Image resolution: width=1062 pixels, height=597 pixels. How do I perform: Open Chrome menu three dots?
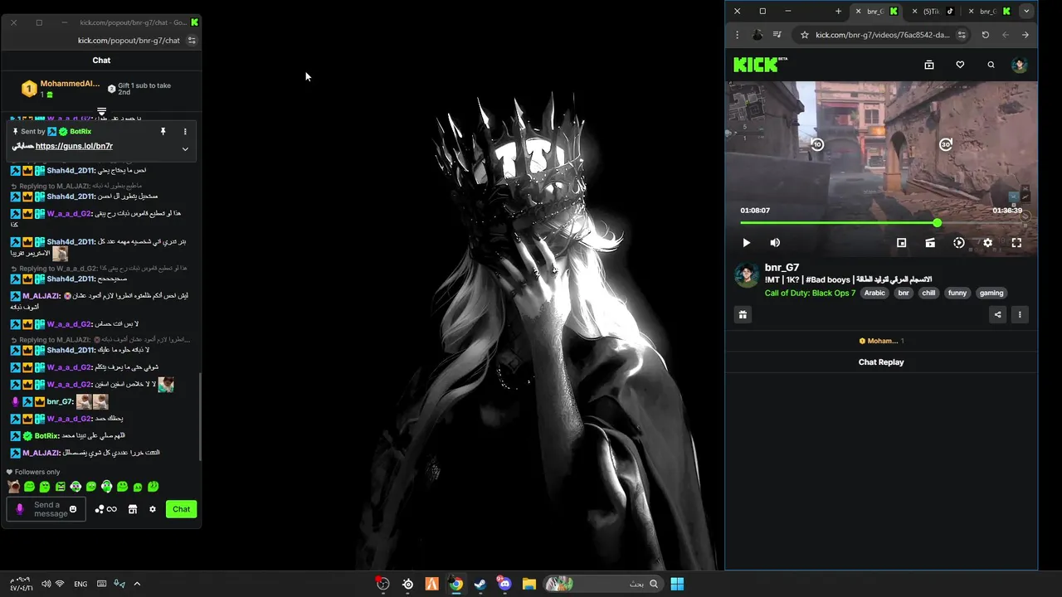(737, 35)
